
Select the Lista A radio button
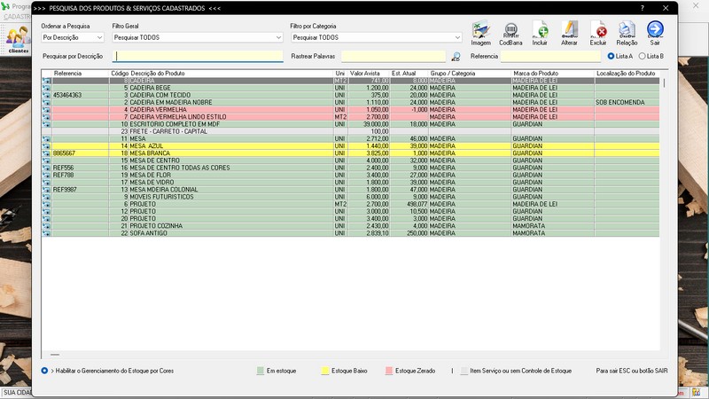tap(611, 56)
